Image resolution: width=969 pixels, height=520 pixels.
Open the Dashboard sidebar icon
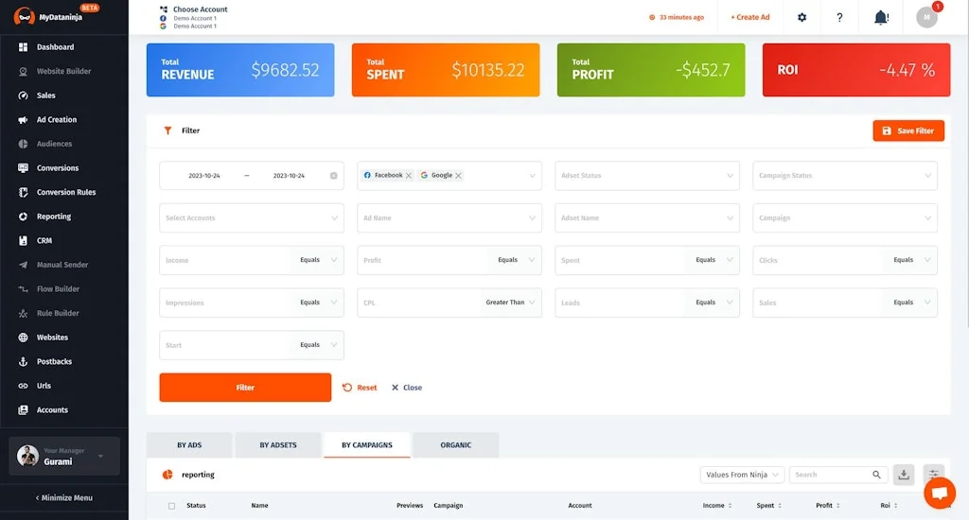click(x=23, y=47)
